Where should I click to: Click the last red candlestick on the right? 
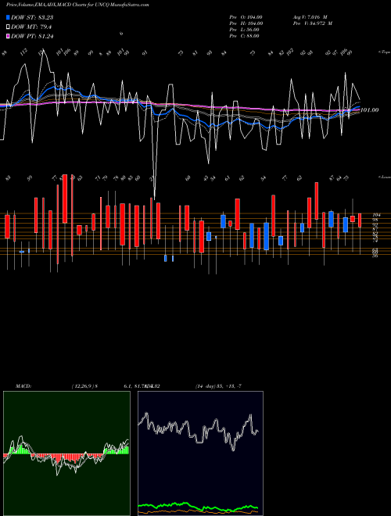coord(360,220)
